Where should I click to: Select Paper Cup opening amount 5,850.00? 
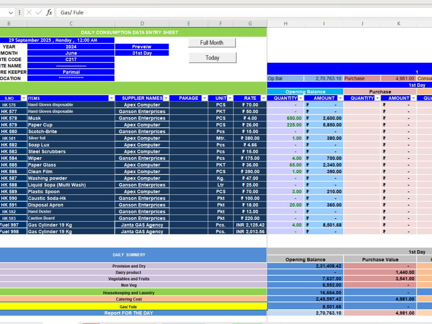[324, 125]
